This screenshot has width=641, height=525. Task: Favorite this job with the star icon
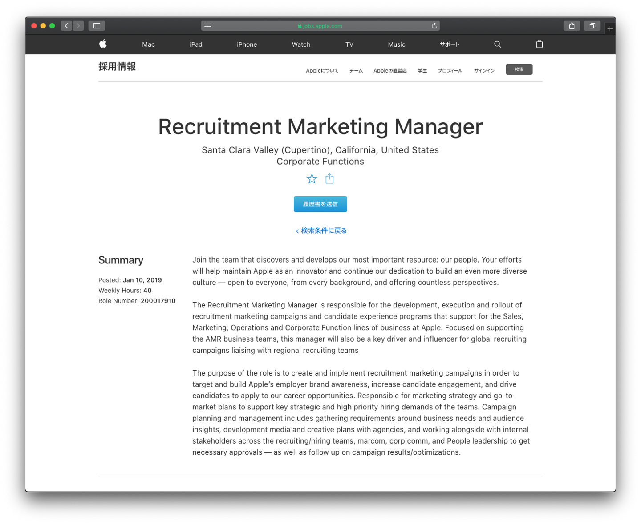[312, 179]
